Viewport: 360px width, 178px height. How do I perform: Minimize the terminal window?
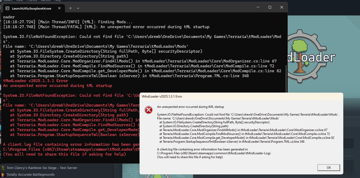click(x=258, y=7)
